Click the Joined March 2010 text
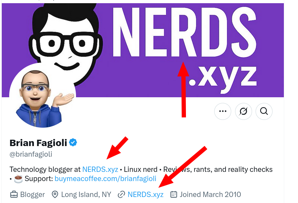The image size is (298, 203). (210, 195)
